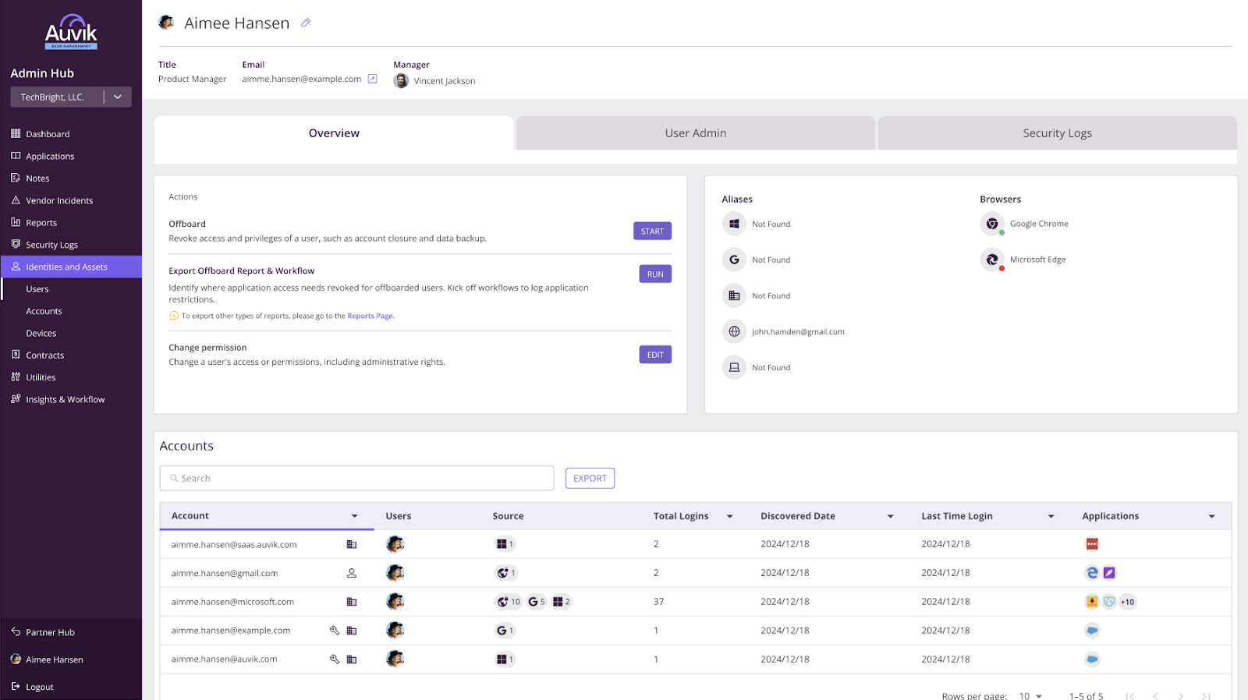Open the TechBright, LLC. organization dropdown
1248x700 pixels.
pos(118,97)
